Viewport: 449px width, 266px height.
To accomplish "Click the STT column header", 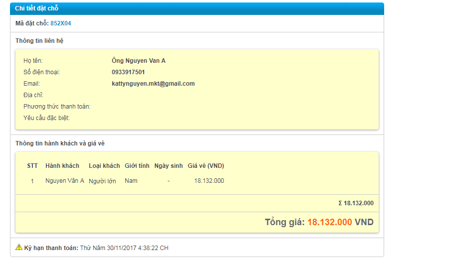I will click(x=32, y=166).
